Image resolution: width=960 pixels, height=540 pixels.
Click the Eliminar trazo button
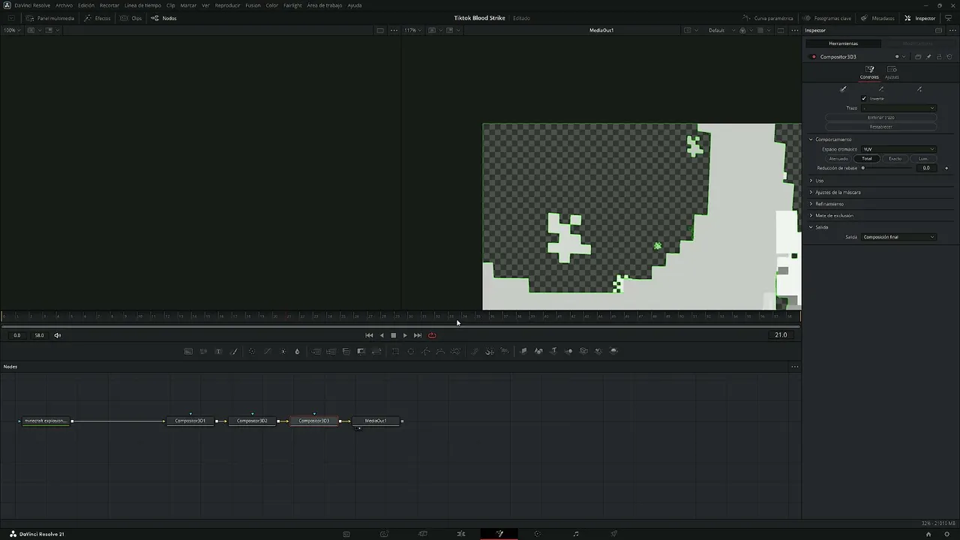click(x=881, y=118)
